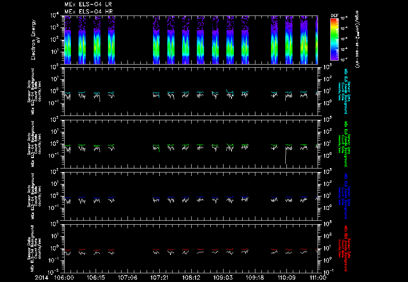Click the "109:18" time tick label
This screenshot has width=408, height=282.
(255, 278)
